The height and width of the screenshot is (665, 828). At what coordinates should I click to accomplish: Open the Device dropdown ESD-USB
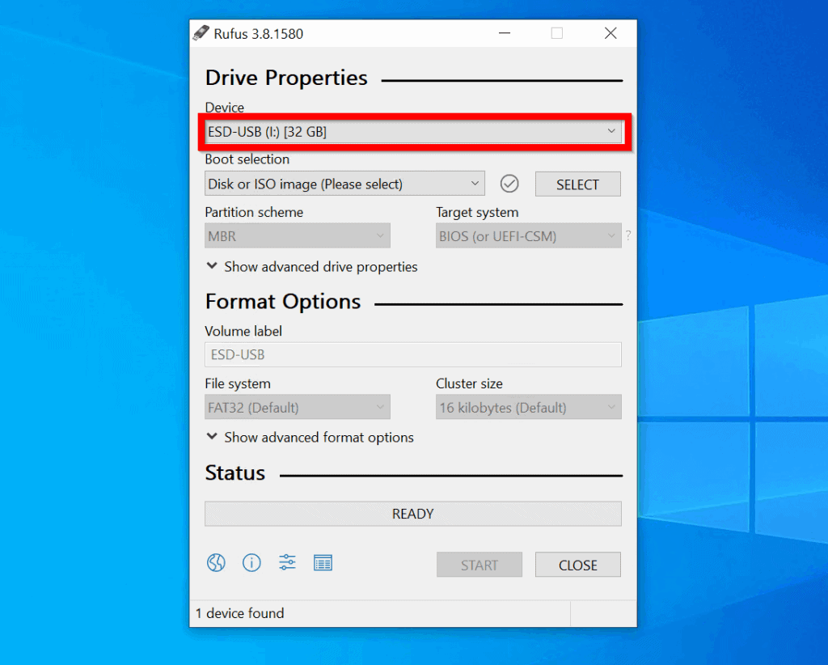click(x=412, y=132)
